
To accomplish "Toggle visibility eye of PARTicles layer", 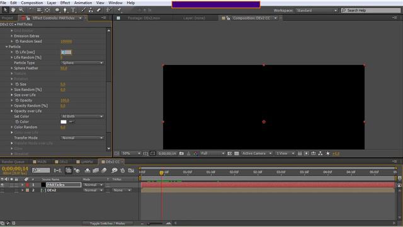I will coord(3,185).
